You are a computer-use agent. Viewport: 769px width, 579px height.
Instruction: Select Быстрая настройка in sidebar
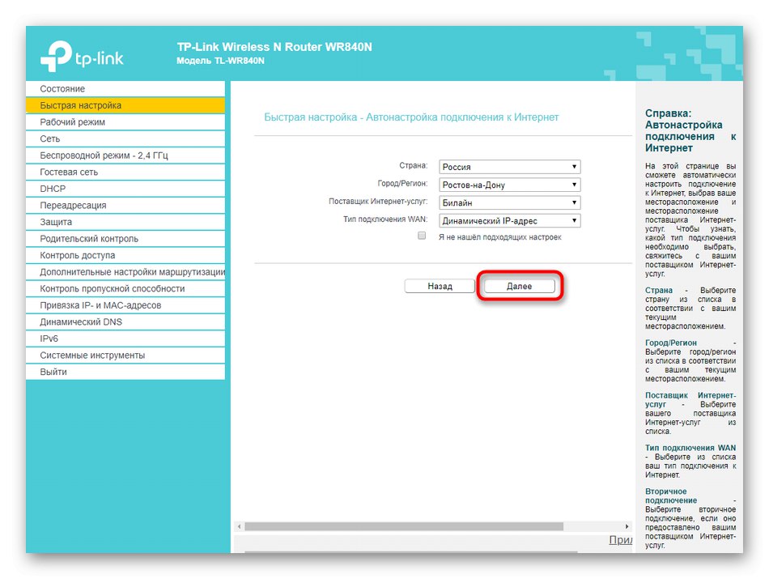(x=125, y=105)
